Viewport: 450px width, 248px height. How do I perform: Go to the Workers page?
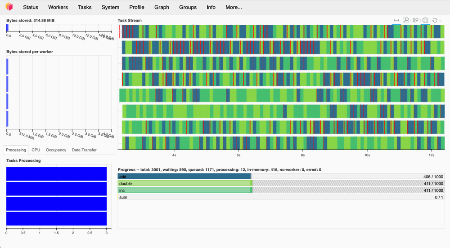(x=58, y=7)
